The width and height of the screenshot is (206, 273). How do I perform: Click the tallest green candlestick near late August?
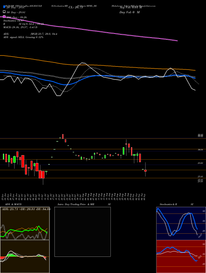point(124,151)
